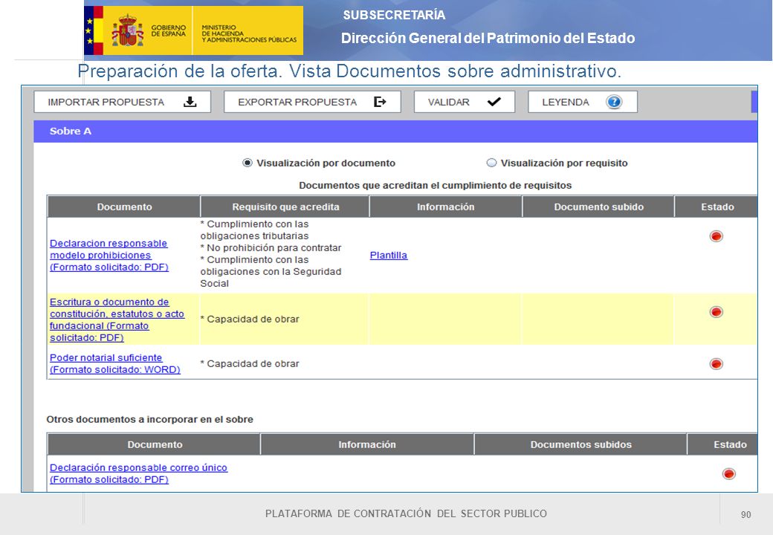Click the VALIDAR button label
This screenshot has height=535, width=773.
coord(449,102)
